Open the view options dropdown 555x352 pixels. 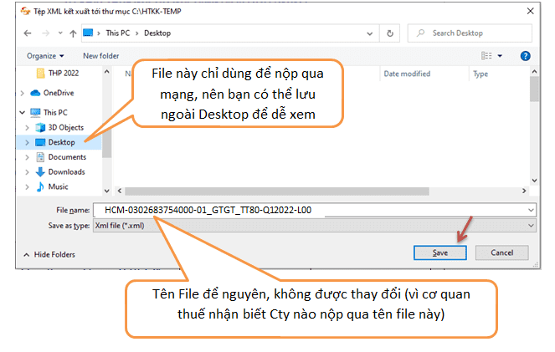click(500, 55)
